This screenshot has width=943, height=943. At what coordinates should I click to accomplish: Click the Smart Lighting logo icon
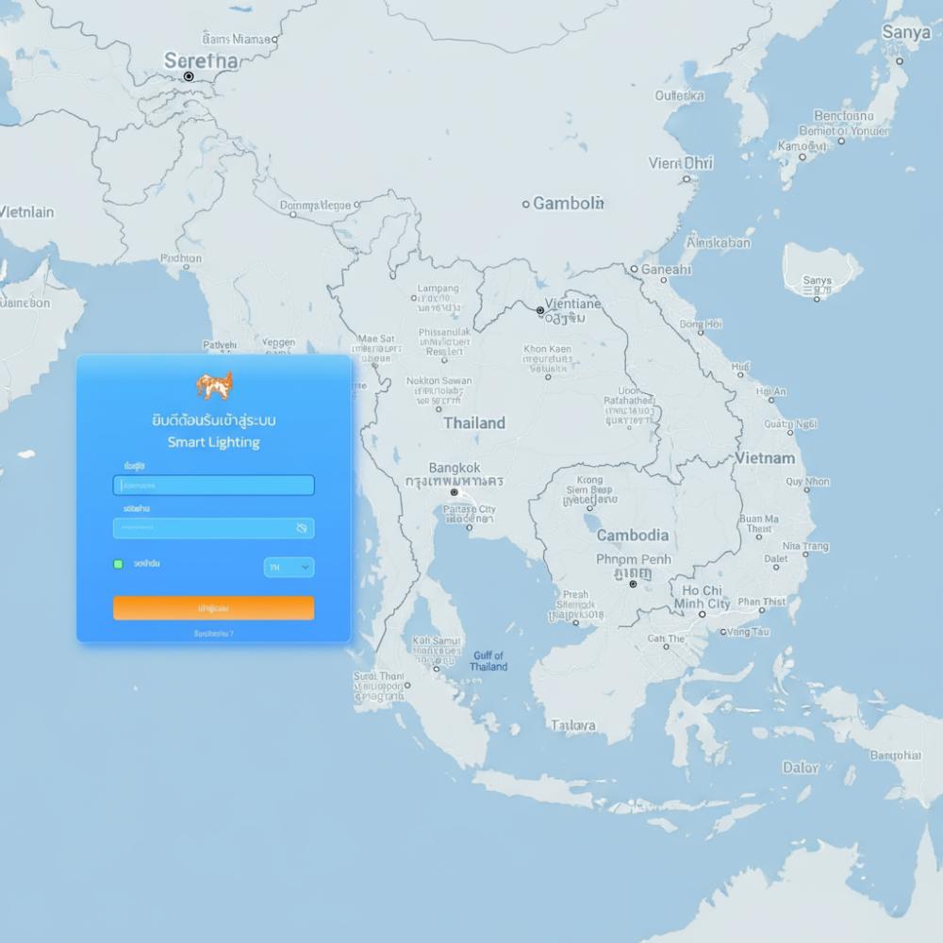[214, 385]
